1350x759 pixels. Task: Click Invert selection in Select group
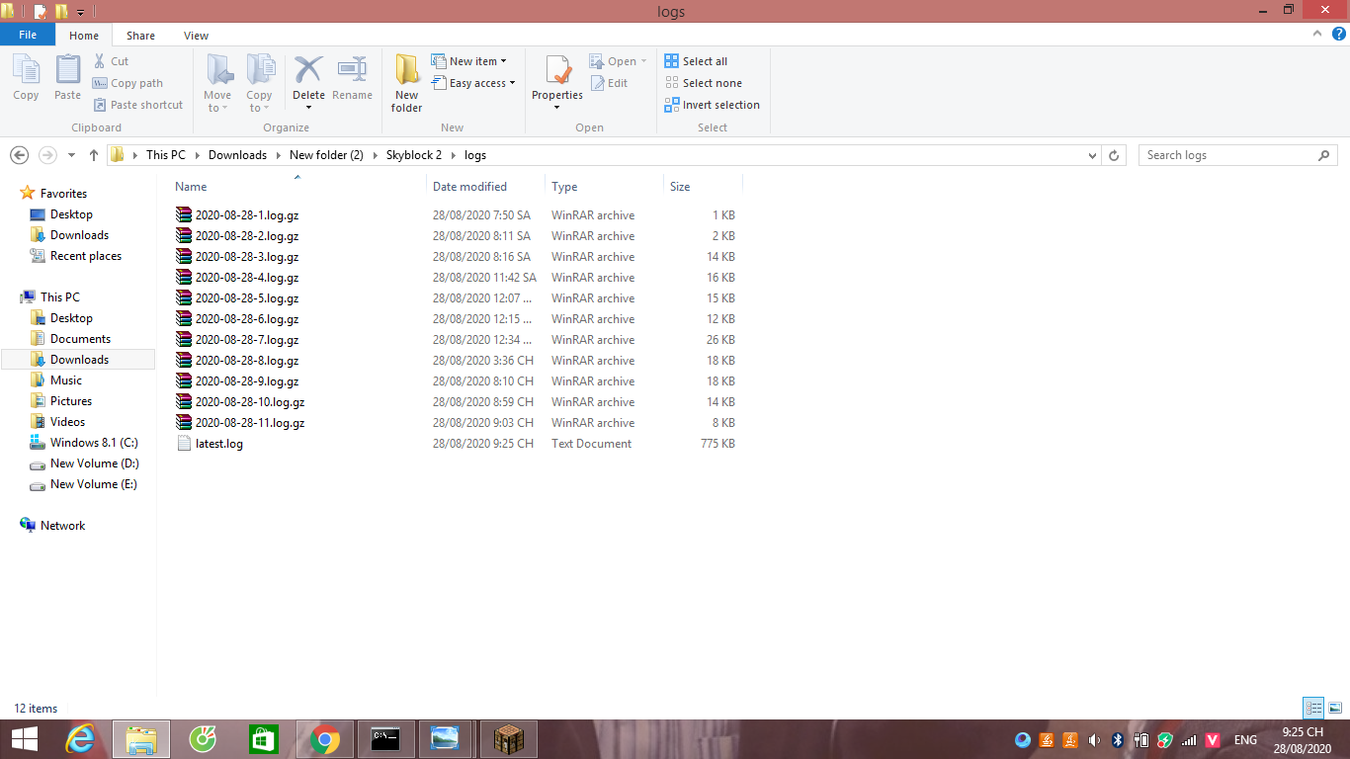(x=713, y=105)
